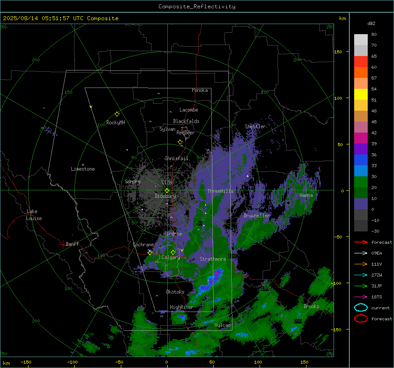Click the Stettler town label
Viewport: 394px width, 368px height.
[255, 126]
